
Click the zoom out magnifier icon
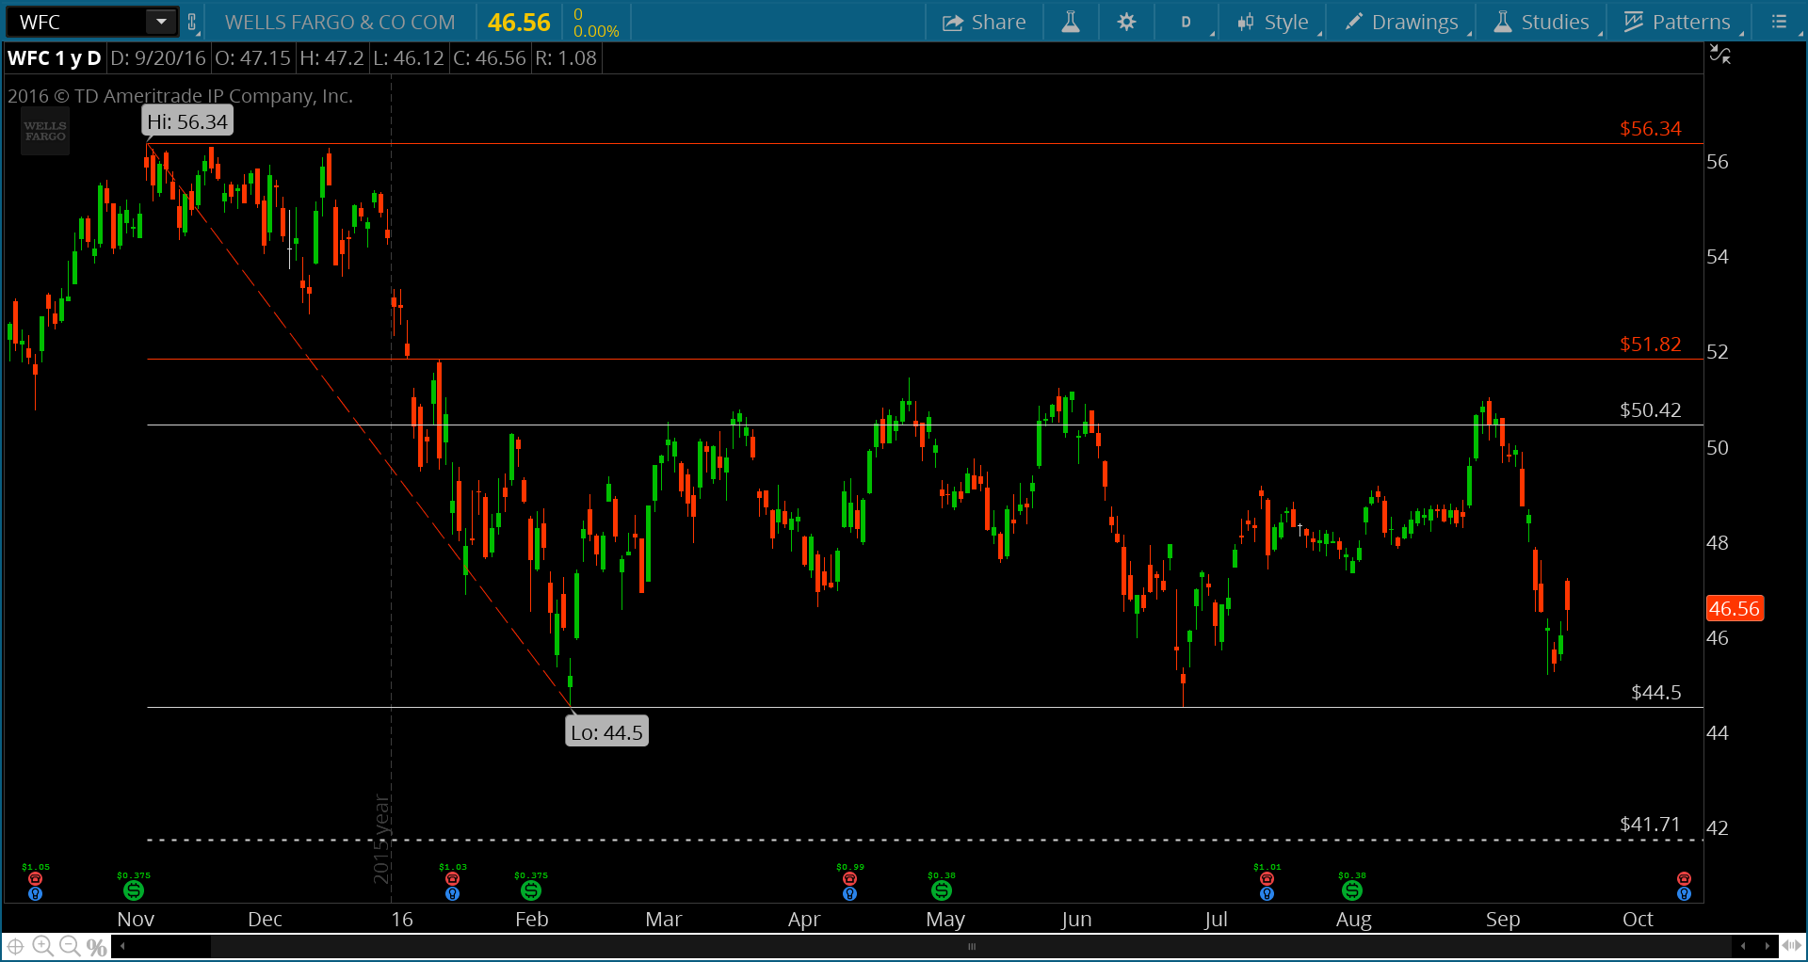coord(70,946)
